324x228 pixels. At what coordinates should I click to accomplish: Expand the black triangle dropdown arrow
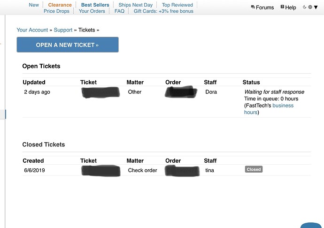(316, 8)
